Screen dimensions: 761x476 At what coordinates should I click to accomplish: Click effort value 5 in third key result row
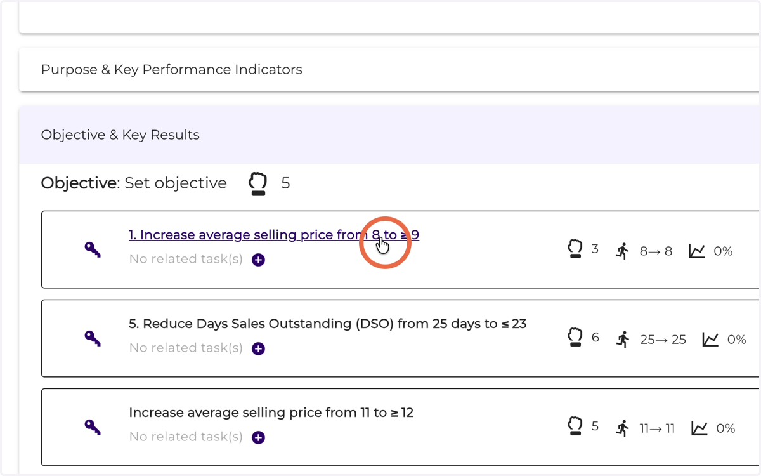click(595, 426)
